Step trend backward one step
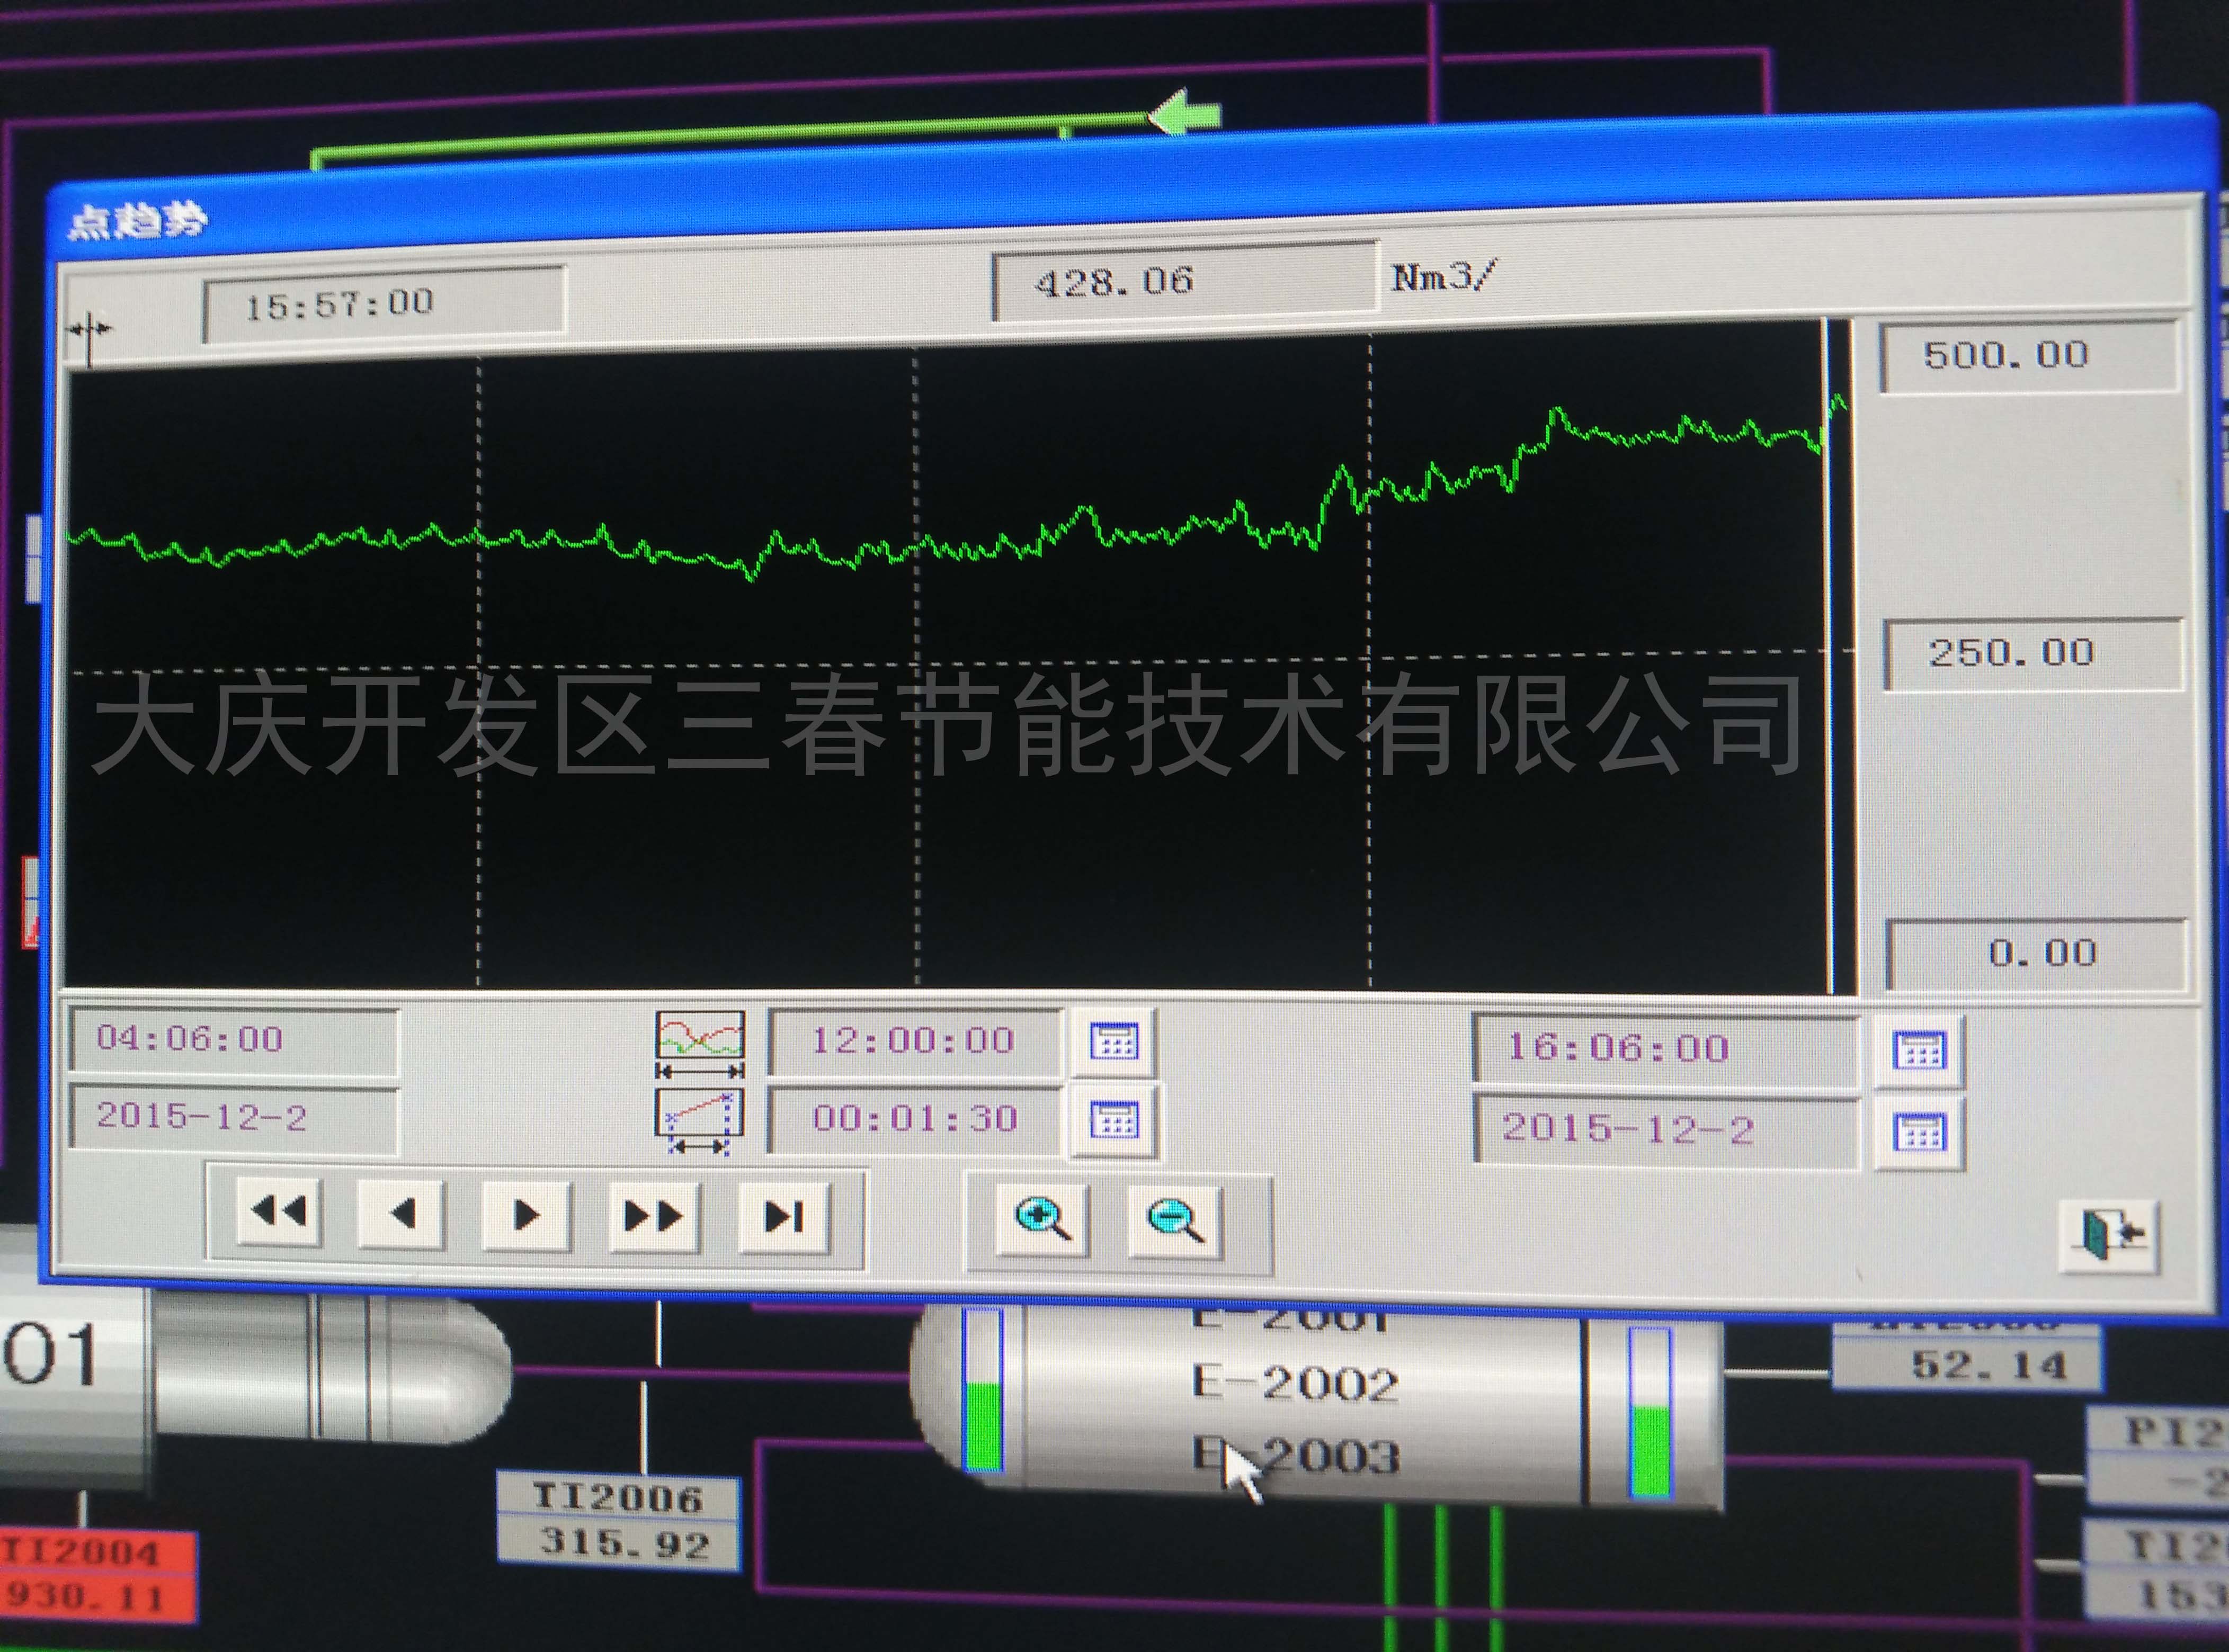2229x1652 pixels. pyautogui.click(x=401, y=1214)
